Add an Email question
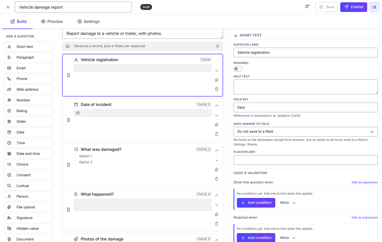This screenshot has width=382, height=242. coord(29,68)
